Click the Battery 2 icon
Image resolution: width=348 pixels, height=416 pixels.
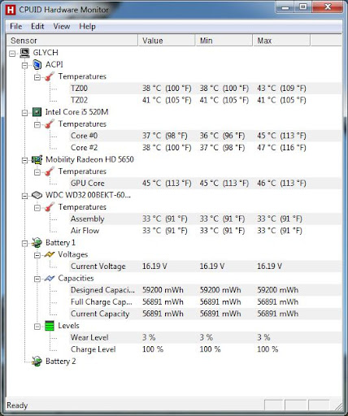[x=37, y=362]
